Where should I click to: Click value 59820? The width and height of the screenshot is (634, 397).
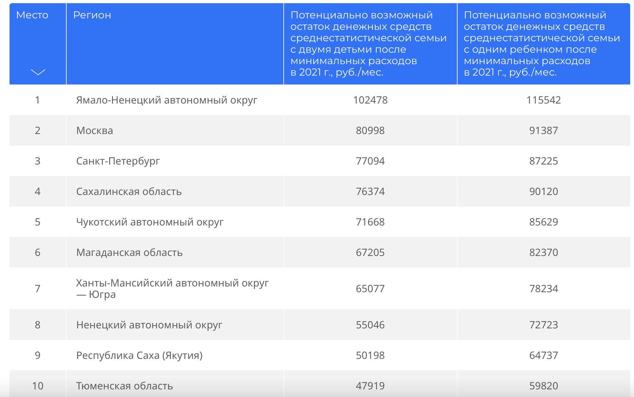544,386
